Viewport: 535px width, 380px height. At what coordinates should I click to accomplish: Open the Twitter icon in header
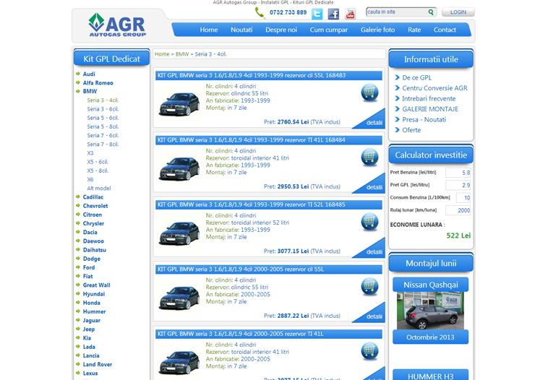coord(317,14)
